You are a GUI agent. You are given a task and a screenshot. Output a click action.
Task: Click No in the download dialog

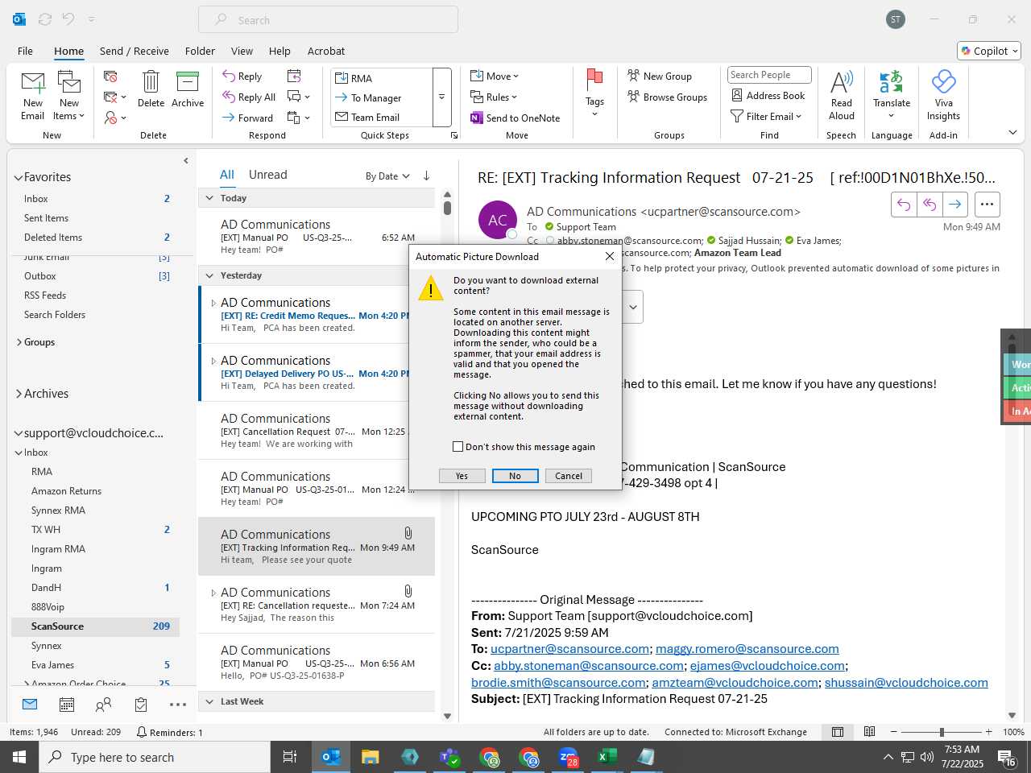click(x=515, y=476)
